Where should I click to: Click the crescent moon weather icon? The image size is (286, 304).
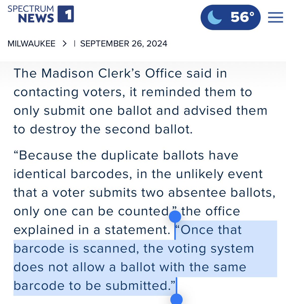click(215, 17)
